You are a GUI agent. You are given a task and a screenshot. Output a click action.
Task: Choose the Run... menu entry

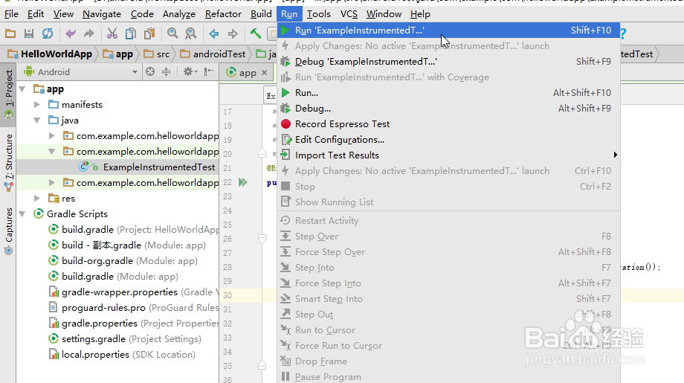coord(448,92)
